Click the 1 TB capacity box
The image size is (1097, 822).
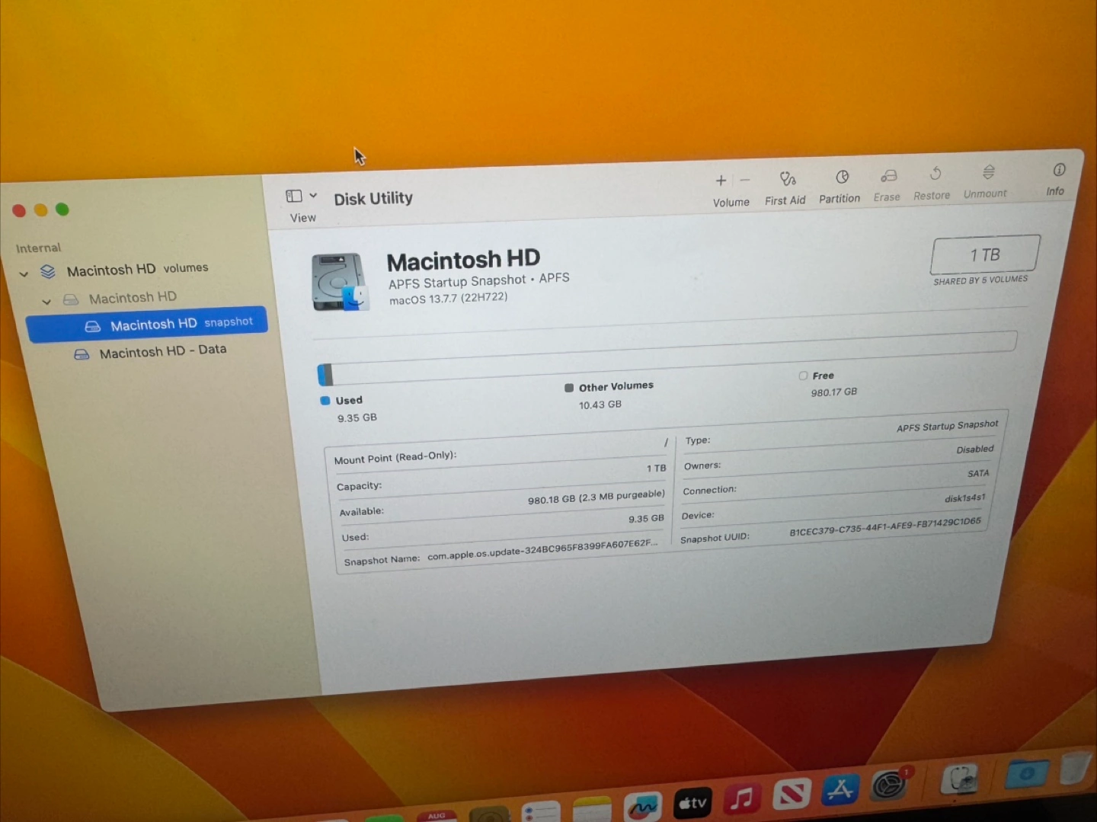click(985, 254)
